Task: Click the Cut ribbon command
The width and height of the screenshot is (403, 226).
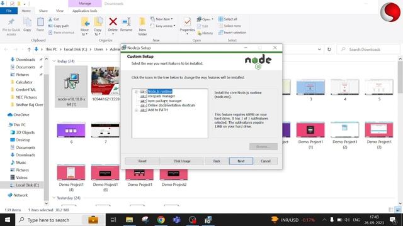Action: click(54, 19)
